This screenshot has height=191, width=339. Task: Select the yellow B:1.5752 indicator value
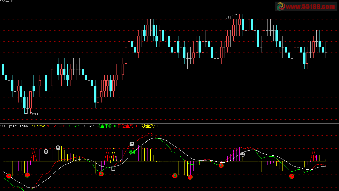(37, 126)
